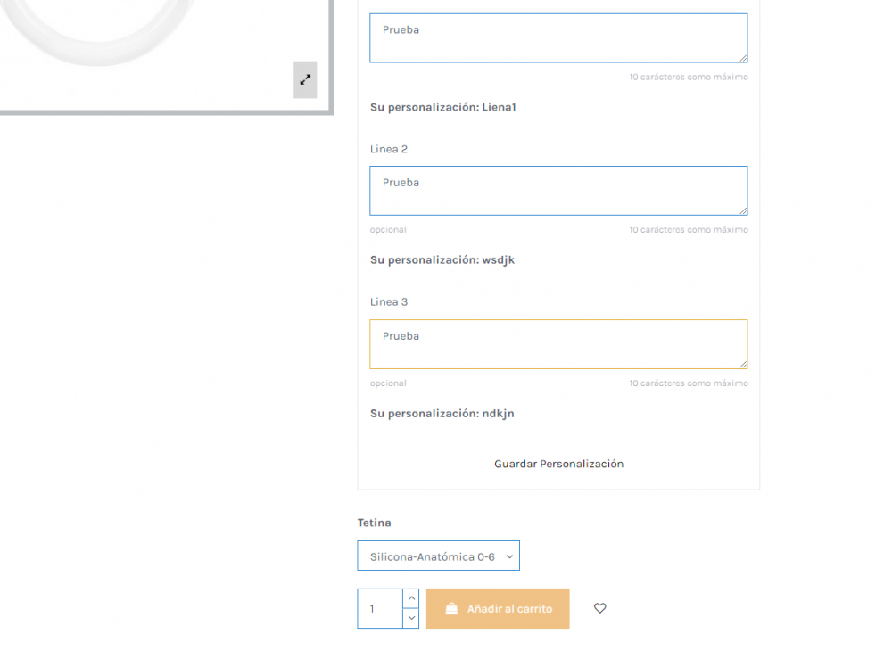This screenshot has width=892, height=659.
Task: Focus the first personalization text area
Action: point(558,37)
